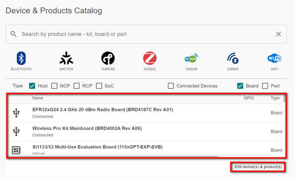Image resolution: width=295 pixels, height=177 pixels.
Task: Enable the SoC type checkbox
Action: (x=99, y=86)
